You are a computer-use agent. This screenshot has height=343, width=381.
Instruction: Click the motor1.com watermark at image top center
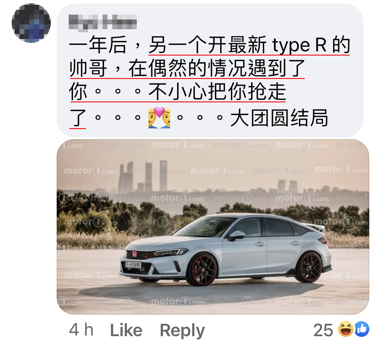tap(177, 145)
